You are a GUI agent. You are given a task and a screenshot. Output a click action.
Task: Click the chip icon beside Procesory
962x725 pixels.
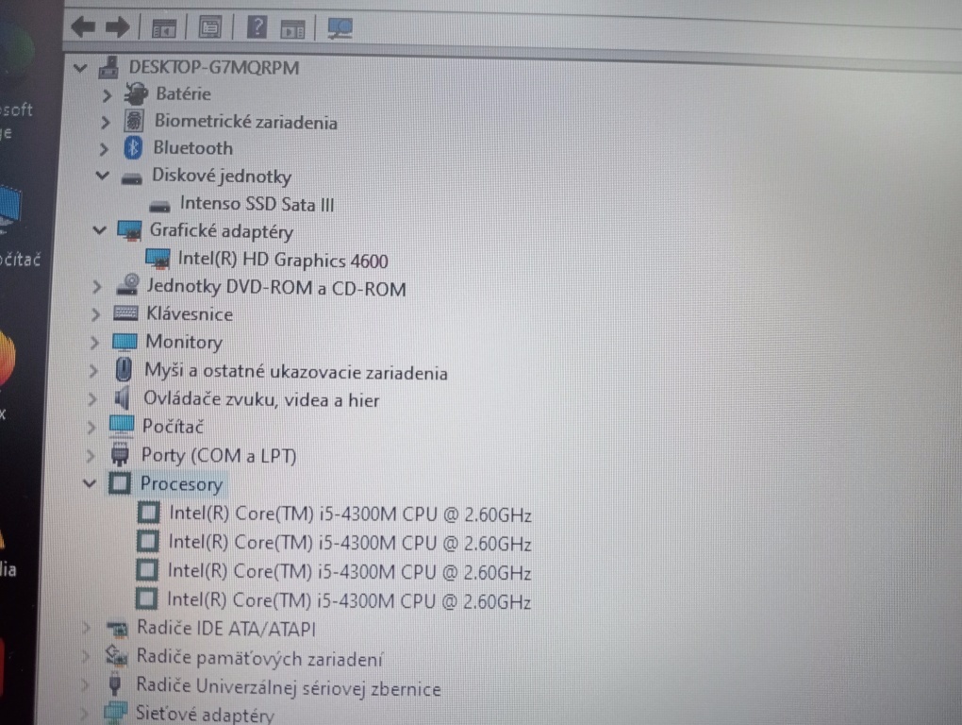(x=120, y=483)
